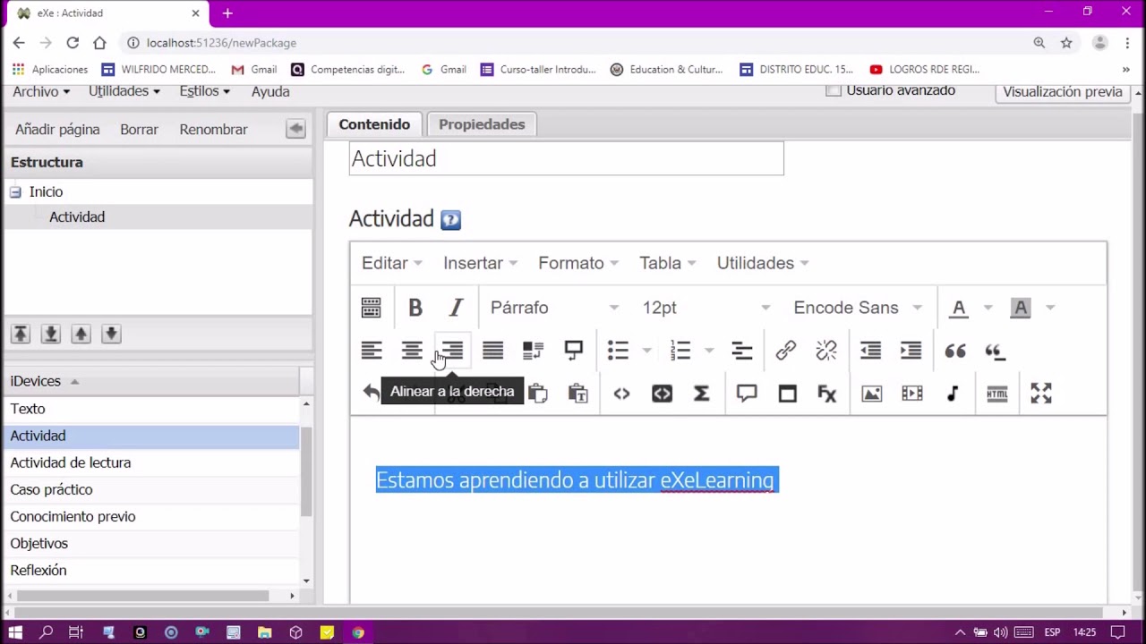
Task: Justify the selected text
Action: tap(492, 351)
